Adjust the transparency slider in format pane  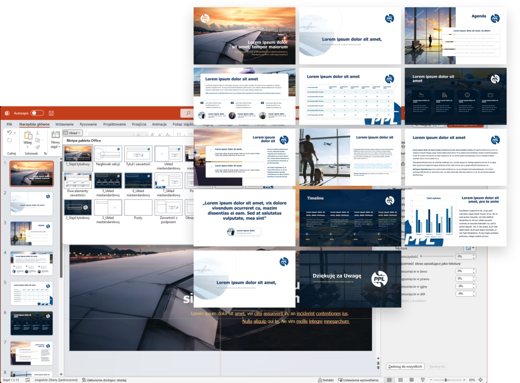pyautogui.click(x=436, y=256)
